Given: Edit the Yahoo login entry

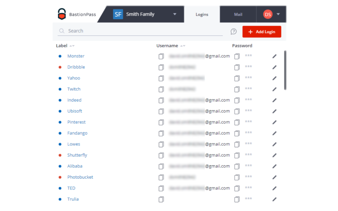Looking at the screenshot, I should point(274,78).
